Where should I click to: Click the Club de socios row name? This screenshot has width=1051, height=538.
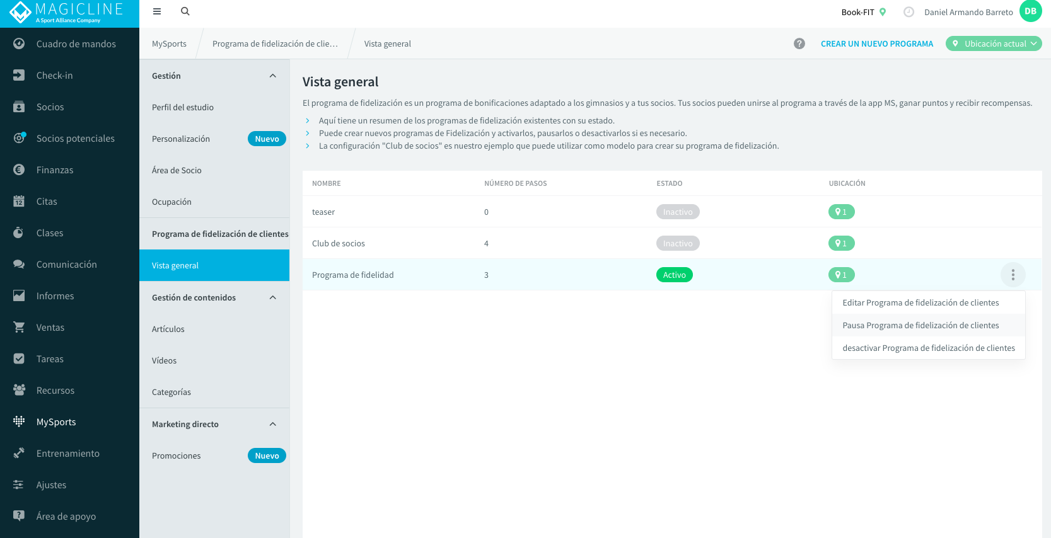339,243
